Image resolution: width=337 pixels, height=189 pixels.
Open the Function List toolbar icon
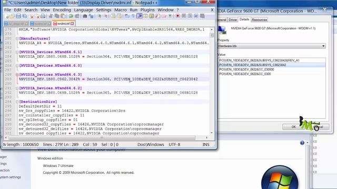coord(157,16)
